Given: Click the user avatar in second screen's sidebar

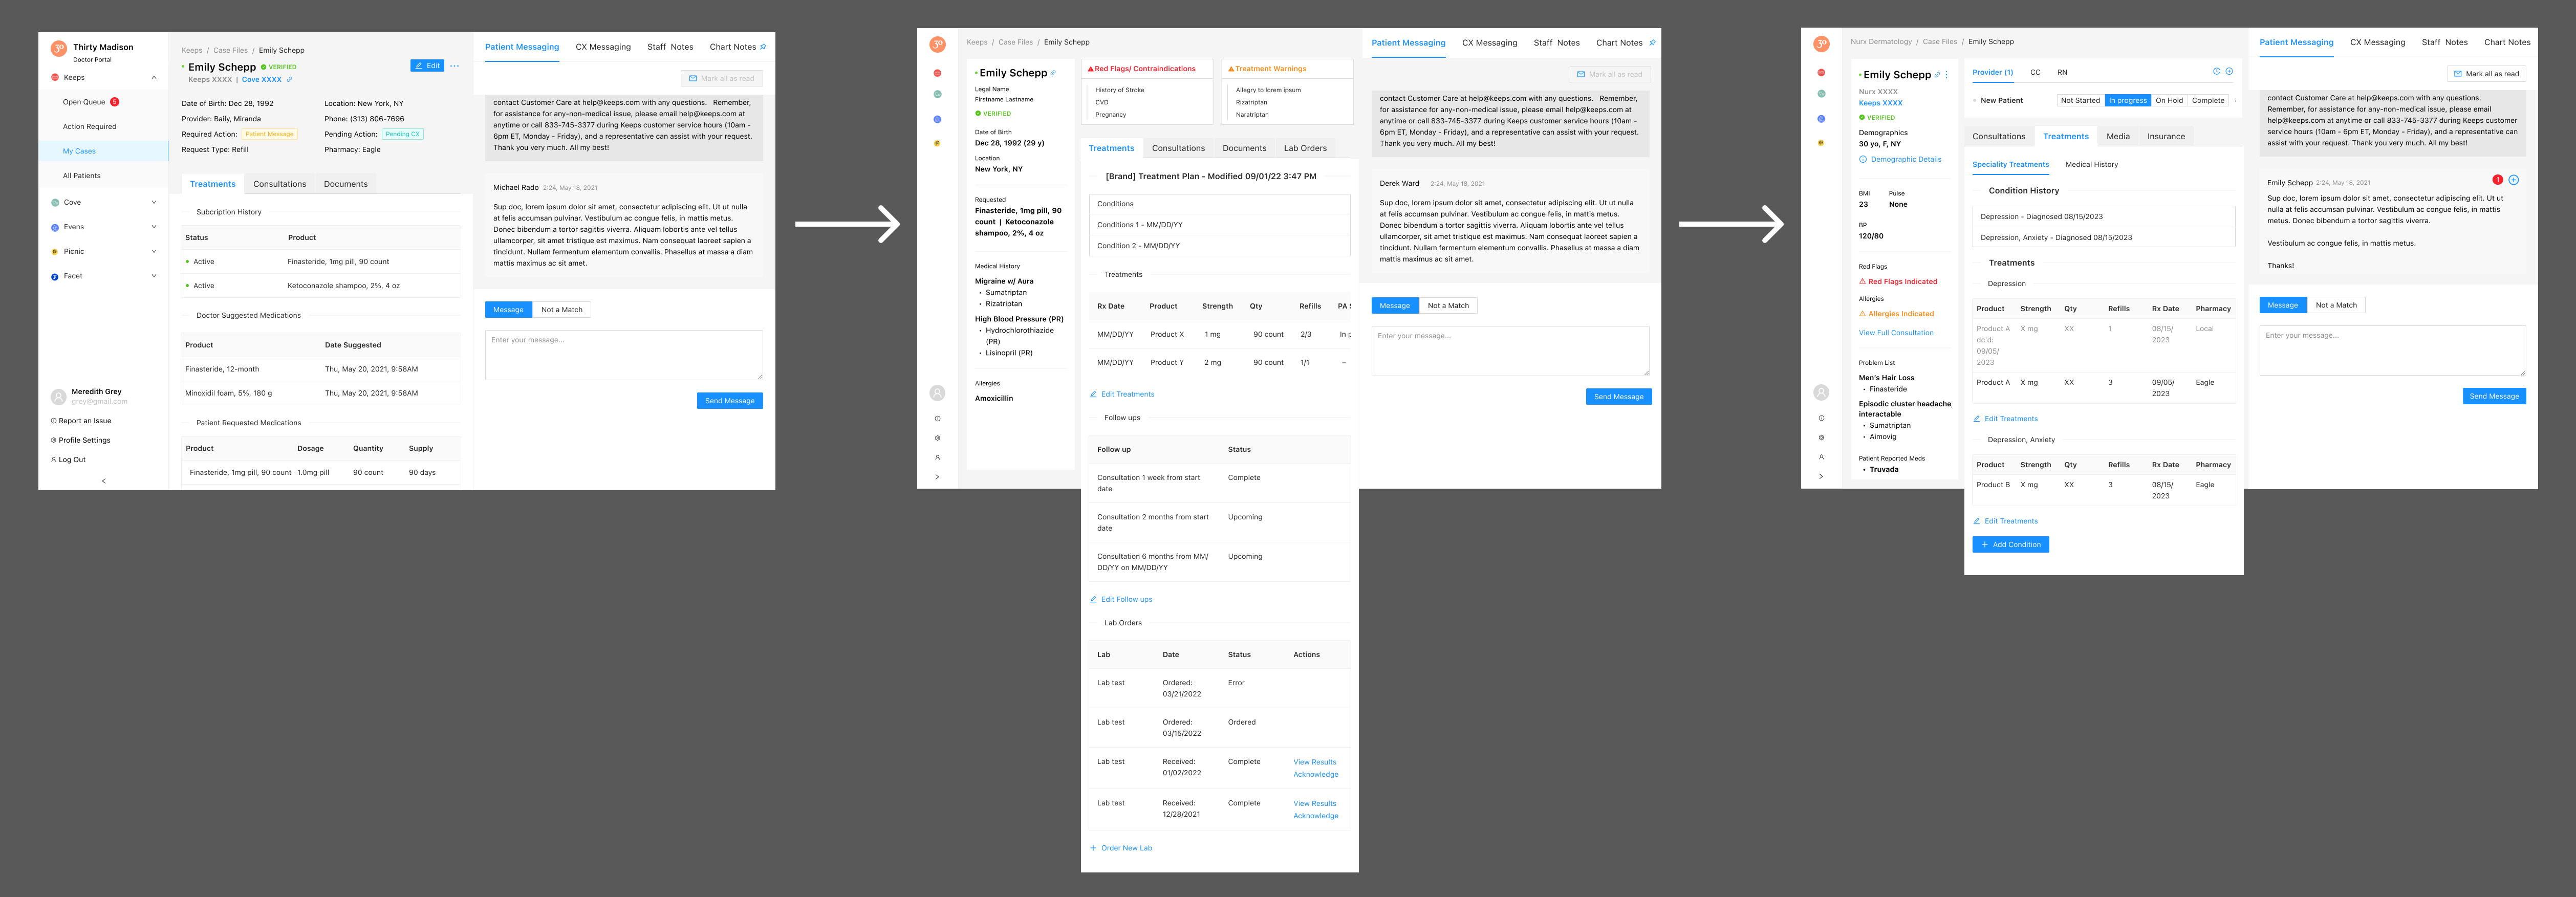Looking at the screenshot, I should [937, 393].
